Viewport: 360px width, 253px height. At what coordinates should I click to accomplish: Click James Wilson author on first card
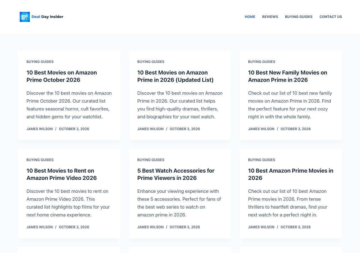click(40, 129)
